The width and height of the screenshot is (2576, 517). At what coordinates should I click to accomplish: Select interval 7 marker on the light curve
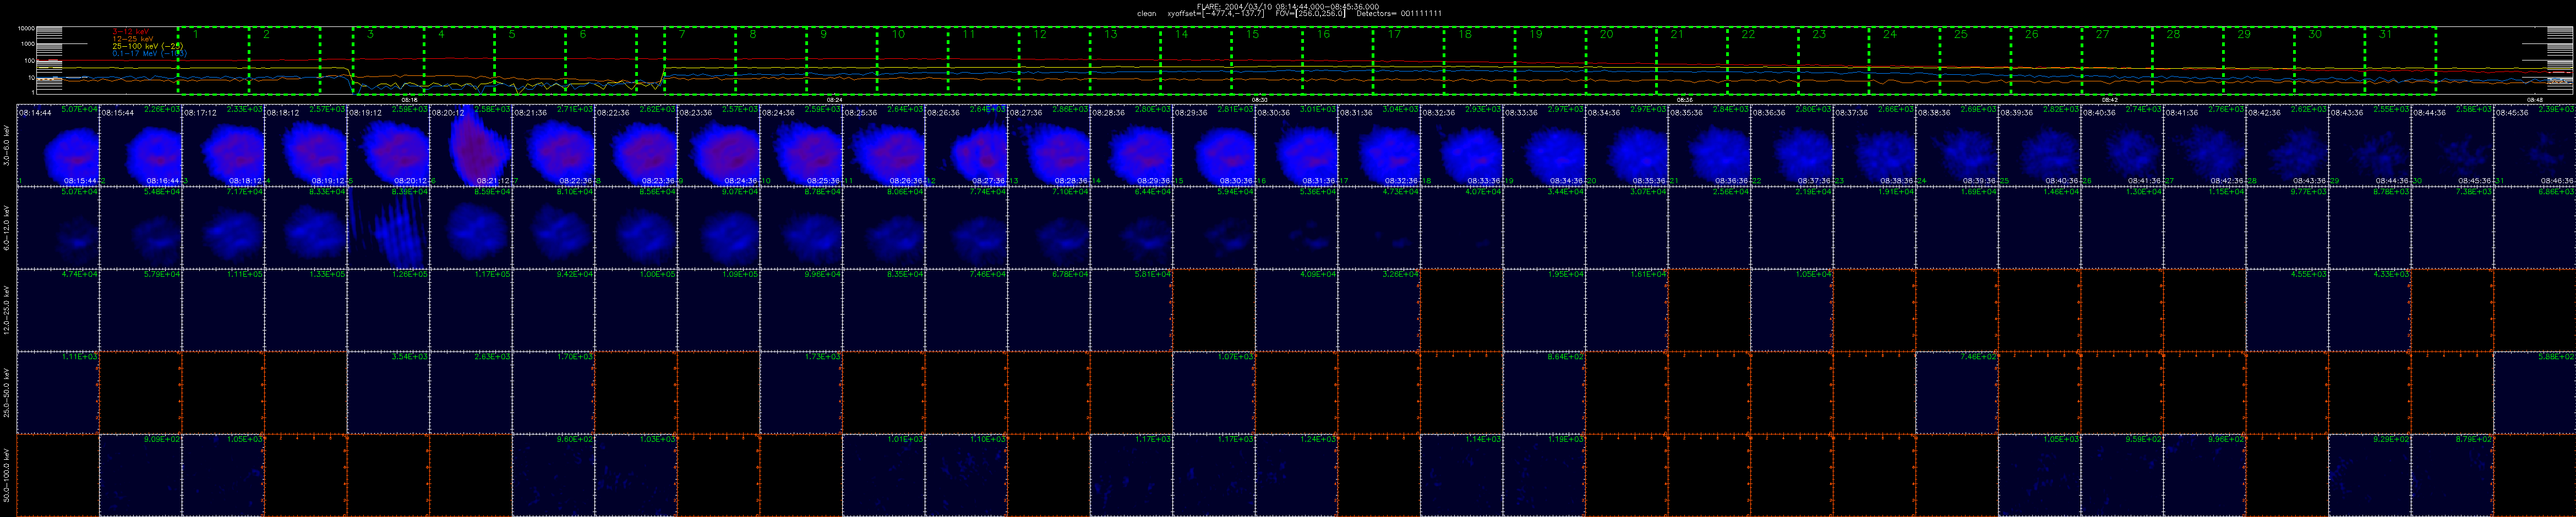pos(682,34)
